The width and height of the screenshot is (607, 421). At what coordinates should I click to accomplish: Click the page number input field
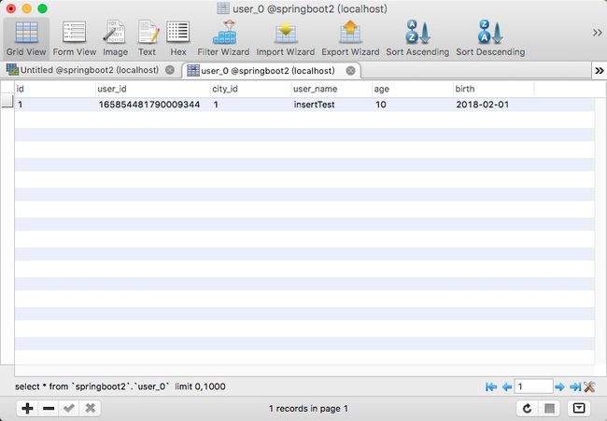coord(533,386)
